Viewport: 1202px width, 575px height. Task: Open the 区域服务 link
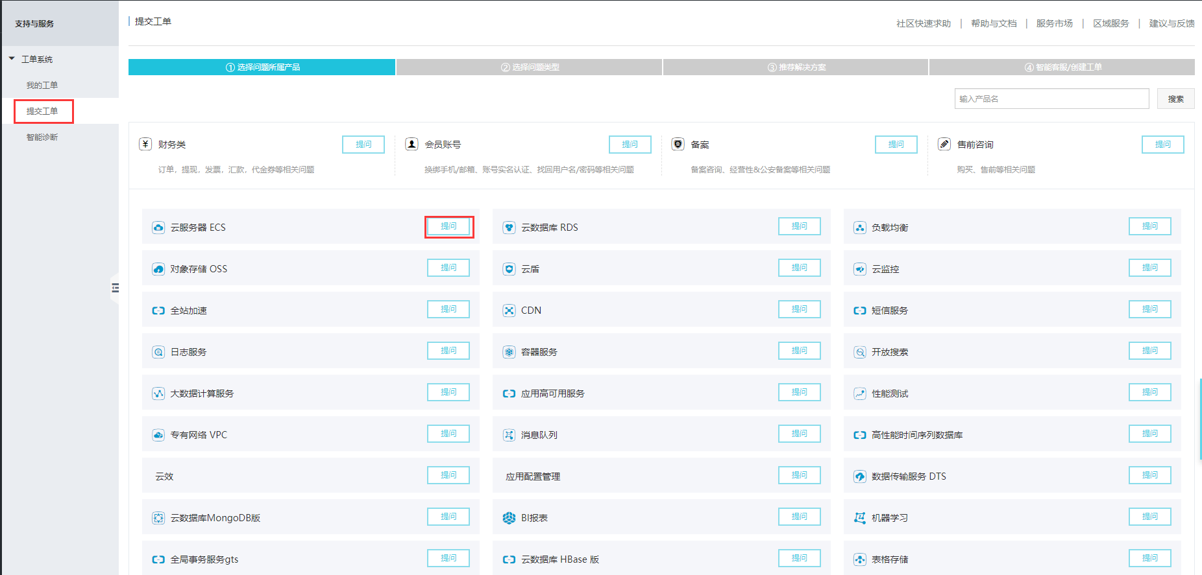click(x=1111, y=23)
